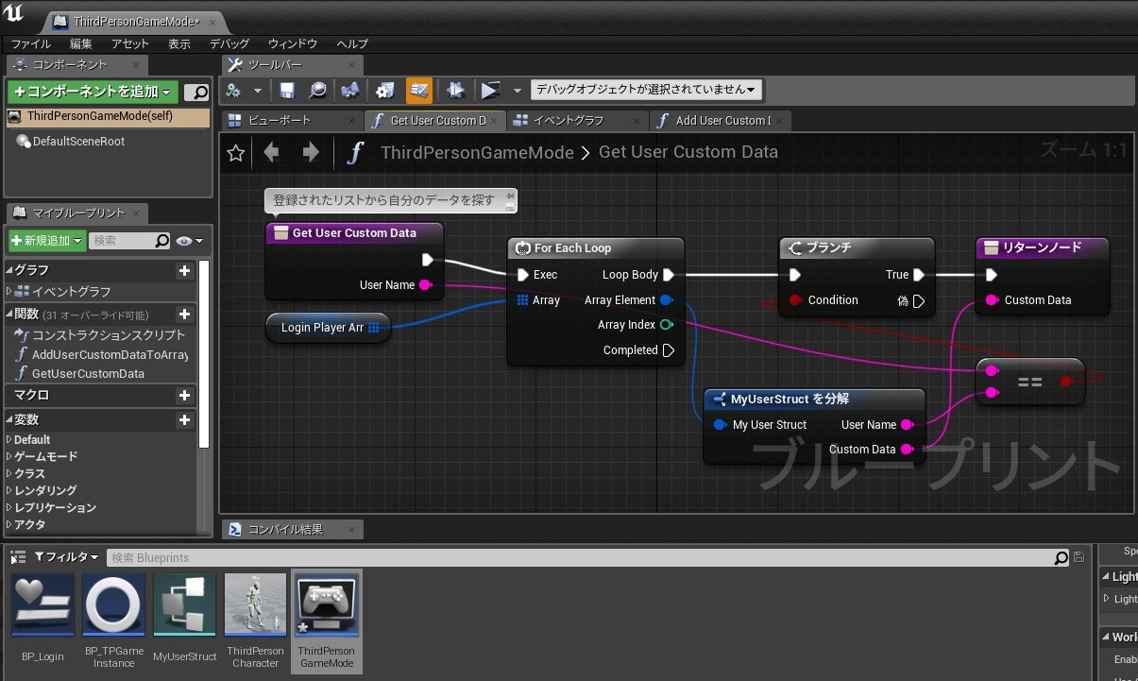The image size is (1138, 681).
Task: Open the アセット menu
Action: 130,43
